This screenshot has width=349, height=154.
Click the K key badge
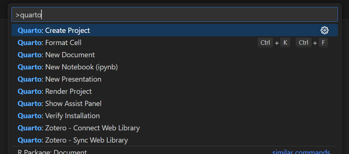coord(285,42)
